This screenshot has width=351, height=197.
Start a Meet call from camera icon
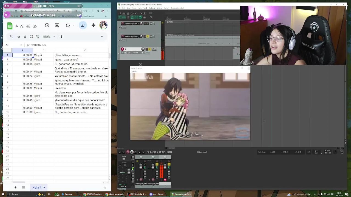click(68, 25)
